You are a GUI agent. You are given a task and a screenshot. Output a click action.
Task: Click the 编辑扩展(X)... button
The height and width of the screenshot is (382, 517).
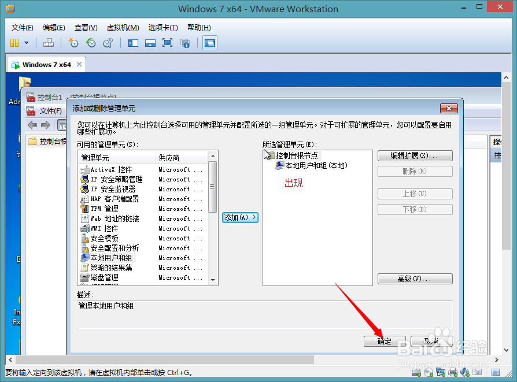415,155
